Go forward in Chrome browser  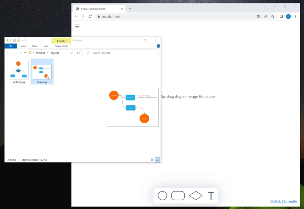click(83, 16)
